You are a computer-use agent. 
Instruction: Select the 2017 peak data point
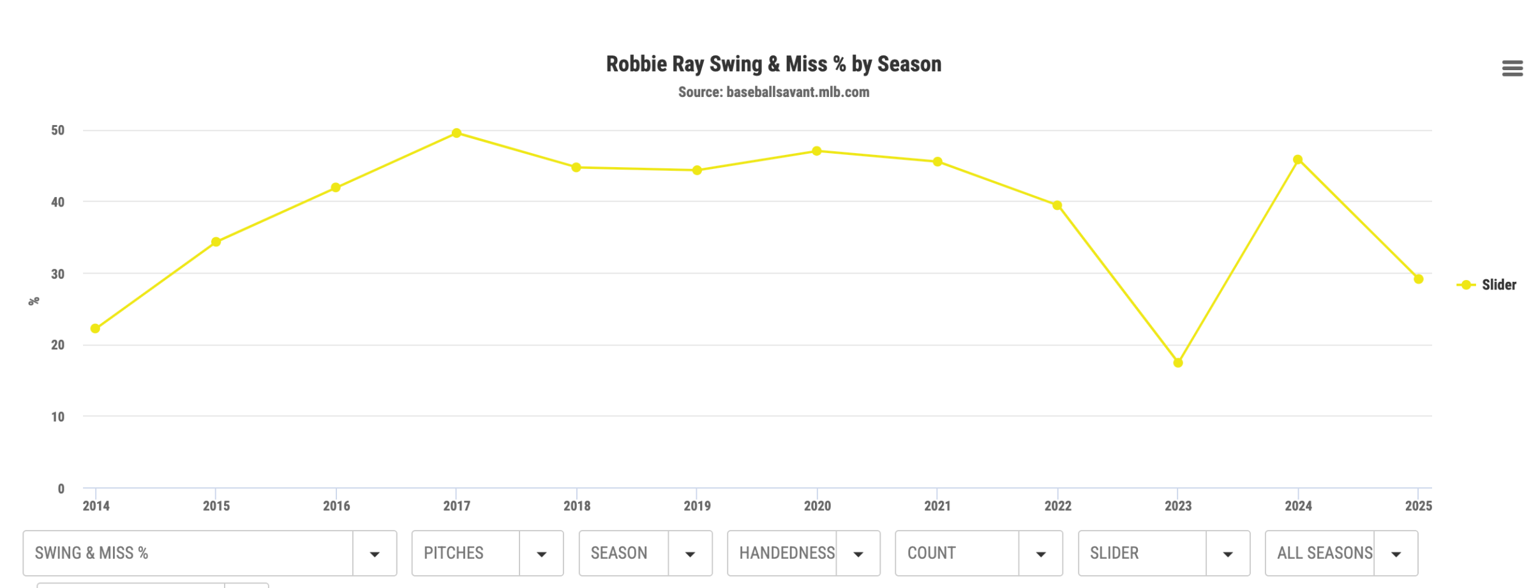click(x=456, y=133)
